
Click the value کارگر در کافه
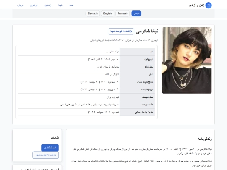coord(112,74)
